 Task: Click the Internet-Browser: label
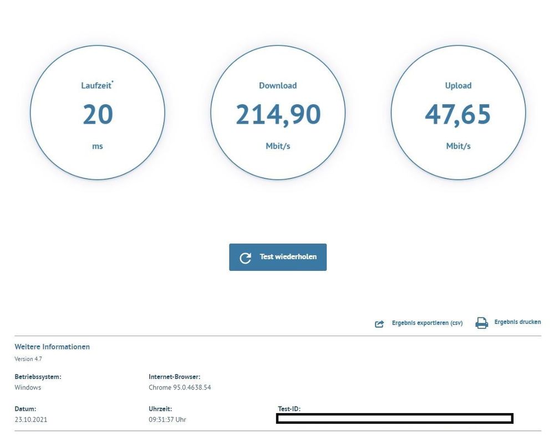click(175, 377)
